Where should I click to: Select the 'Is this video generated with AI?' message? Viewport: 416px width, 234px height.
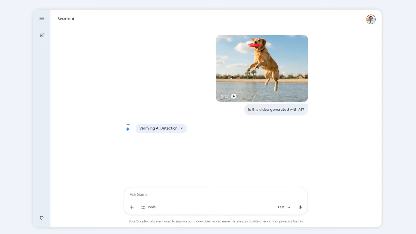(x=276, y=110)
